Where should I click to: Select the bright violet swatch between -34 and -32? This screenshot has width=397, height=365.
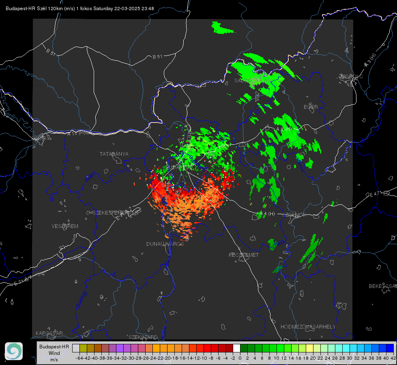[120, 348]
